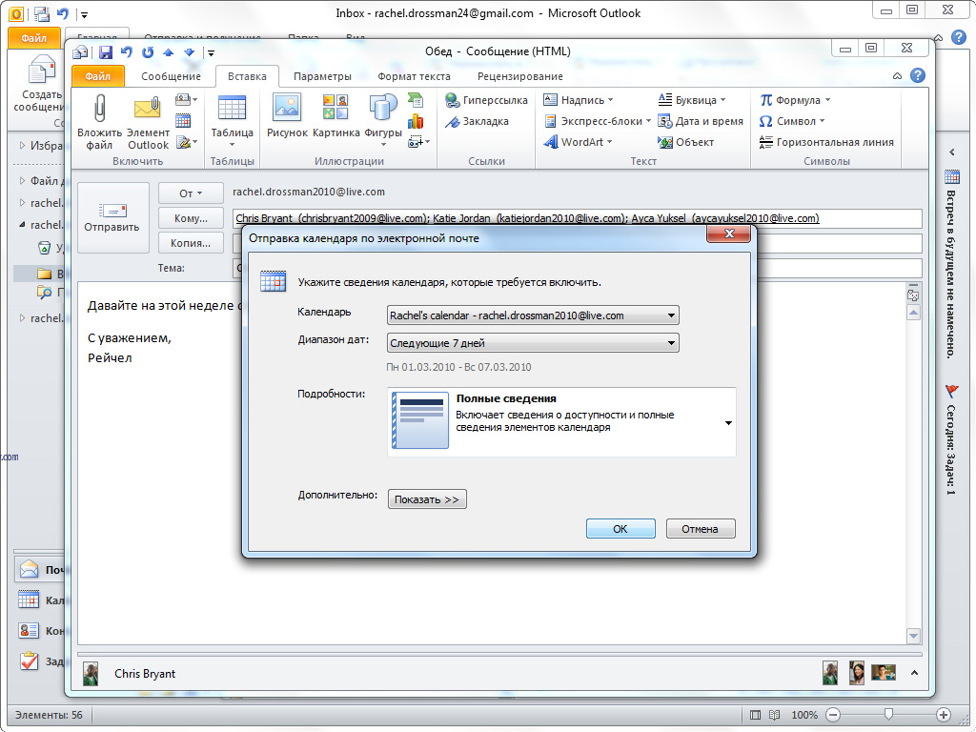
Task: Switch to the Сообщение tab
Action: [171, 76]
